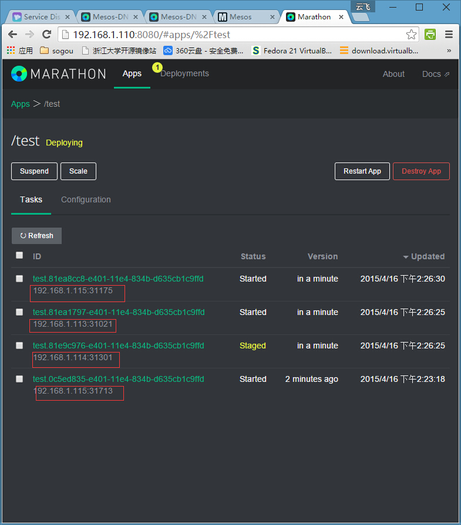461x525 pixels.
Task: Switch to the second Mesos-DN browser tab
Action: tap(178, 17)
